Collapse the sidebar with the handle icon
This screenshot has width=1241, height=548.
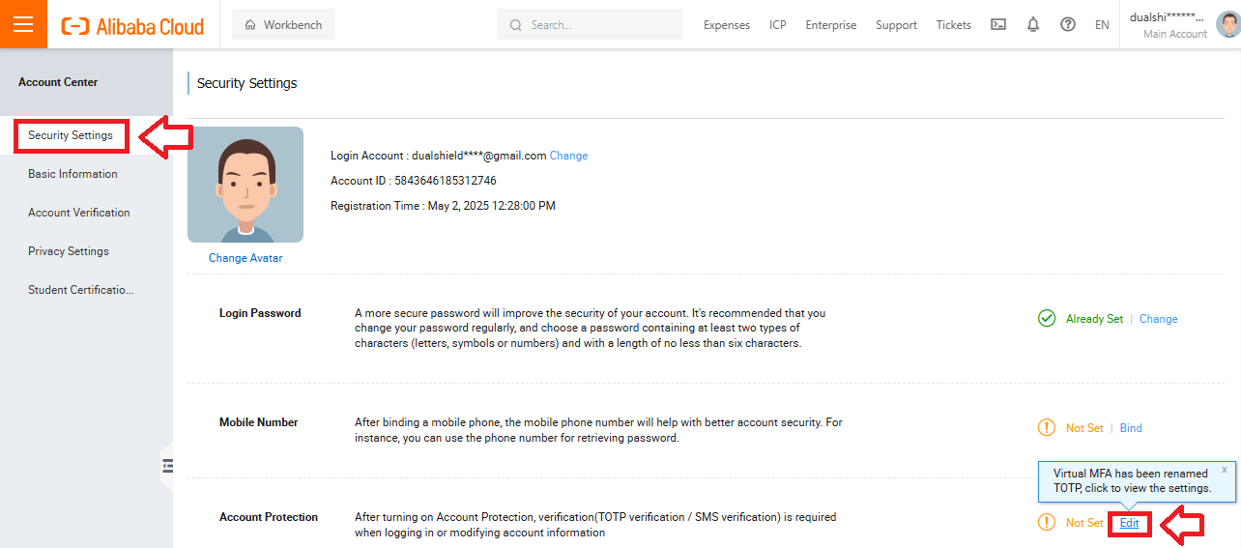[x=167, y=466]
